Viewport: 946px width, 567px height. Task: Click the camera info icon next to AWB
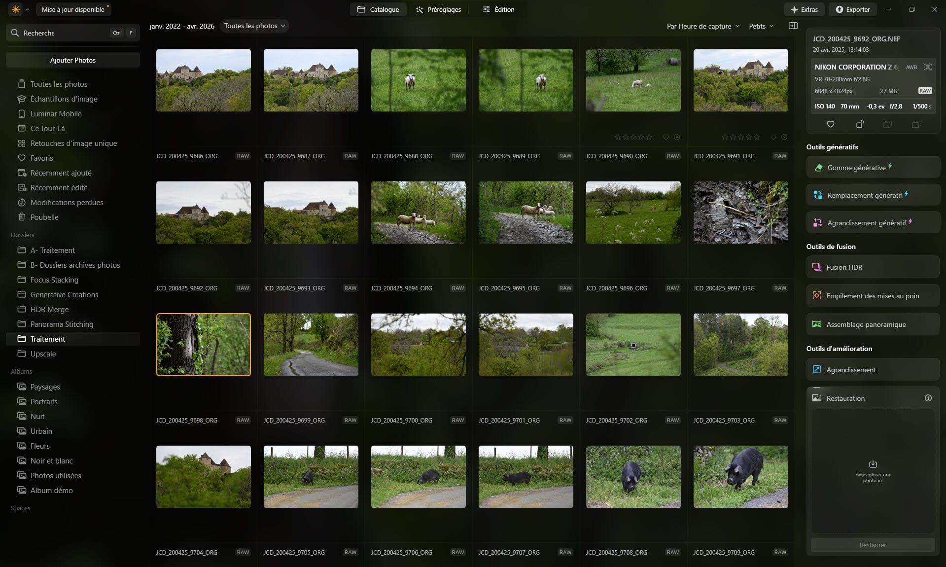[x=928, y=67]
